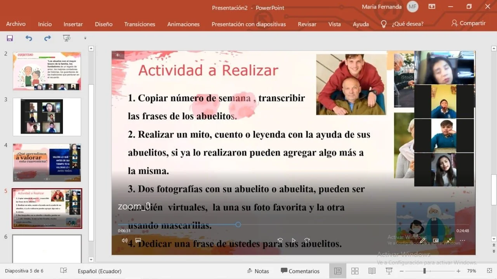
Task: Play the zoom_0 video
Action: click(294, 241)
